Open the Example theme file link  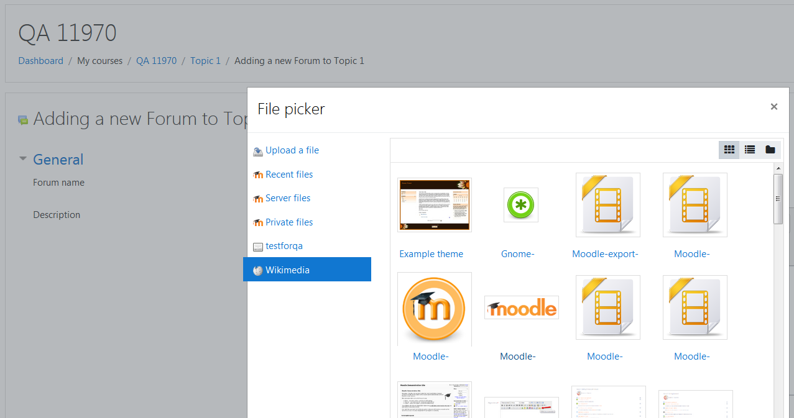pos(432,254)
